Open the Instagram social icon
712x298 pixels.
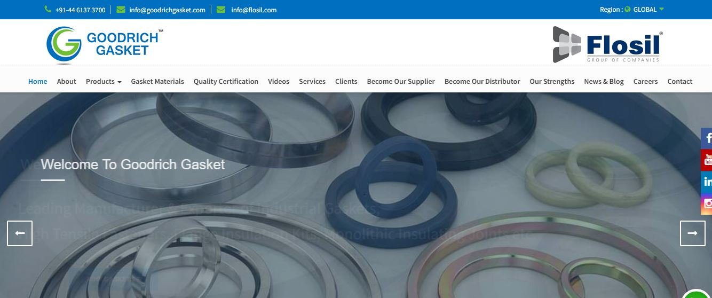pos(707,203)
